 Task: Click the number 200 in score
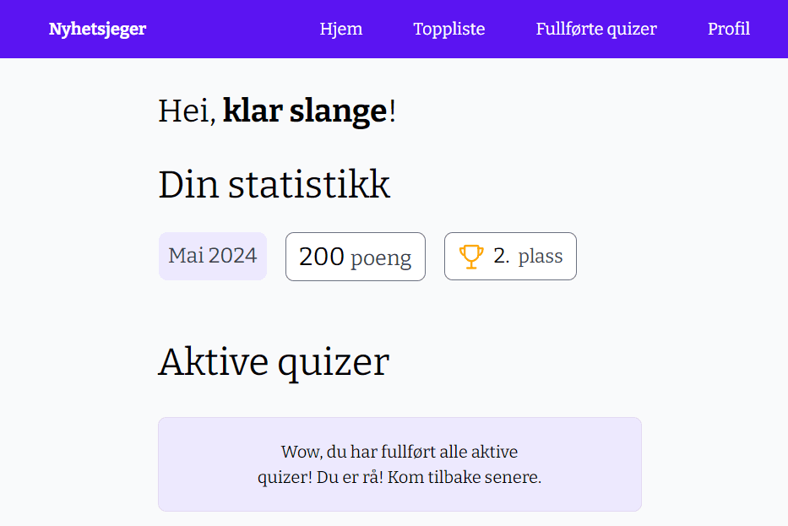click(x=322, y=257)
